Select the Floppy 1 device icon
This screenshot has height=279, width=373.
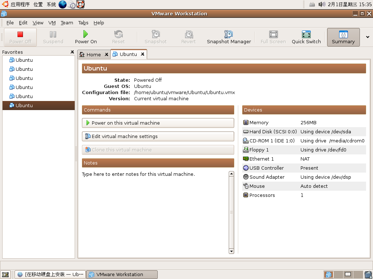pos(246,150)
